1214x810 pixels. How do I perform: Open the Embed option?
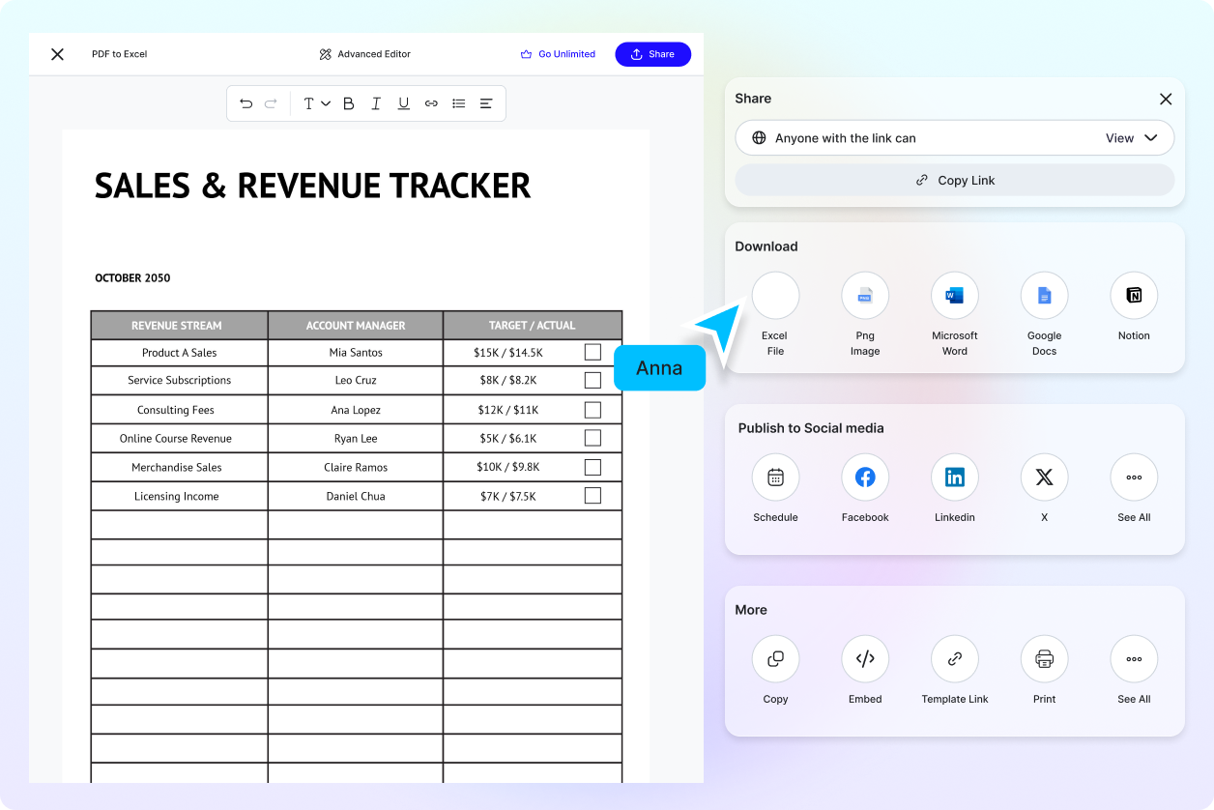pos(864,658)
